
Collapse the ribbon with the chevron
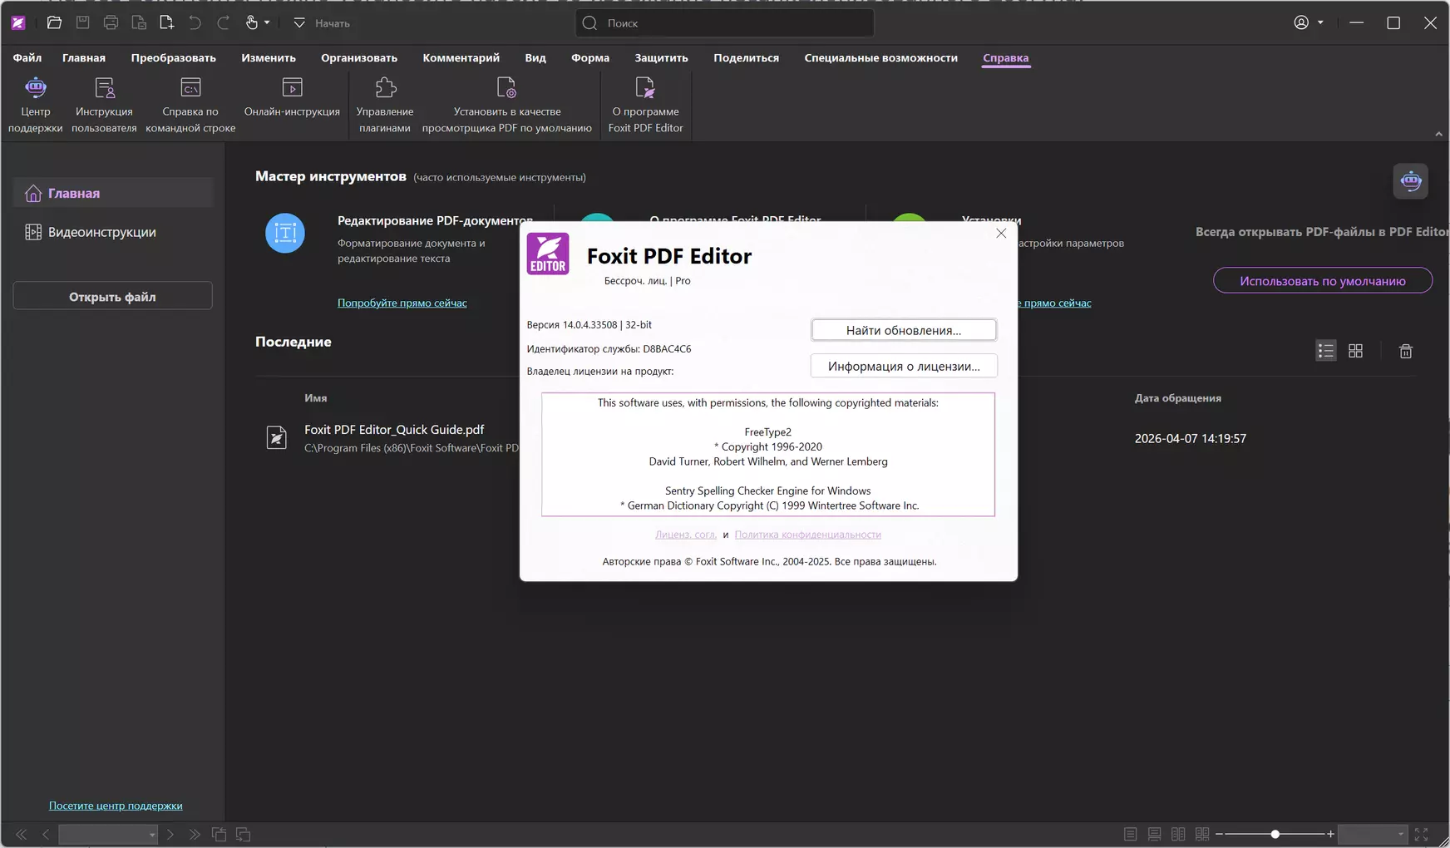(1438, 134)
